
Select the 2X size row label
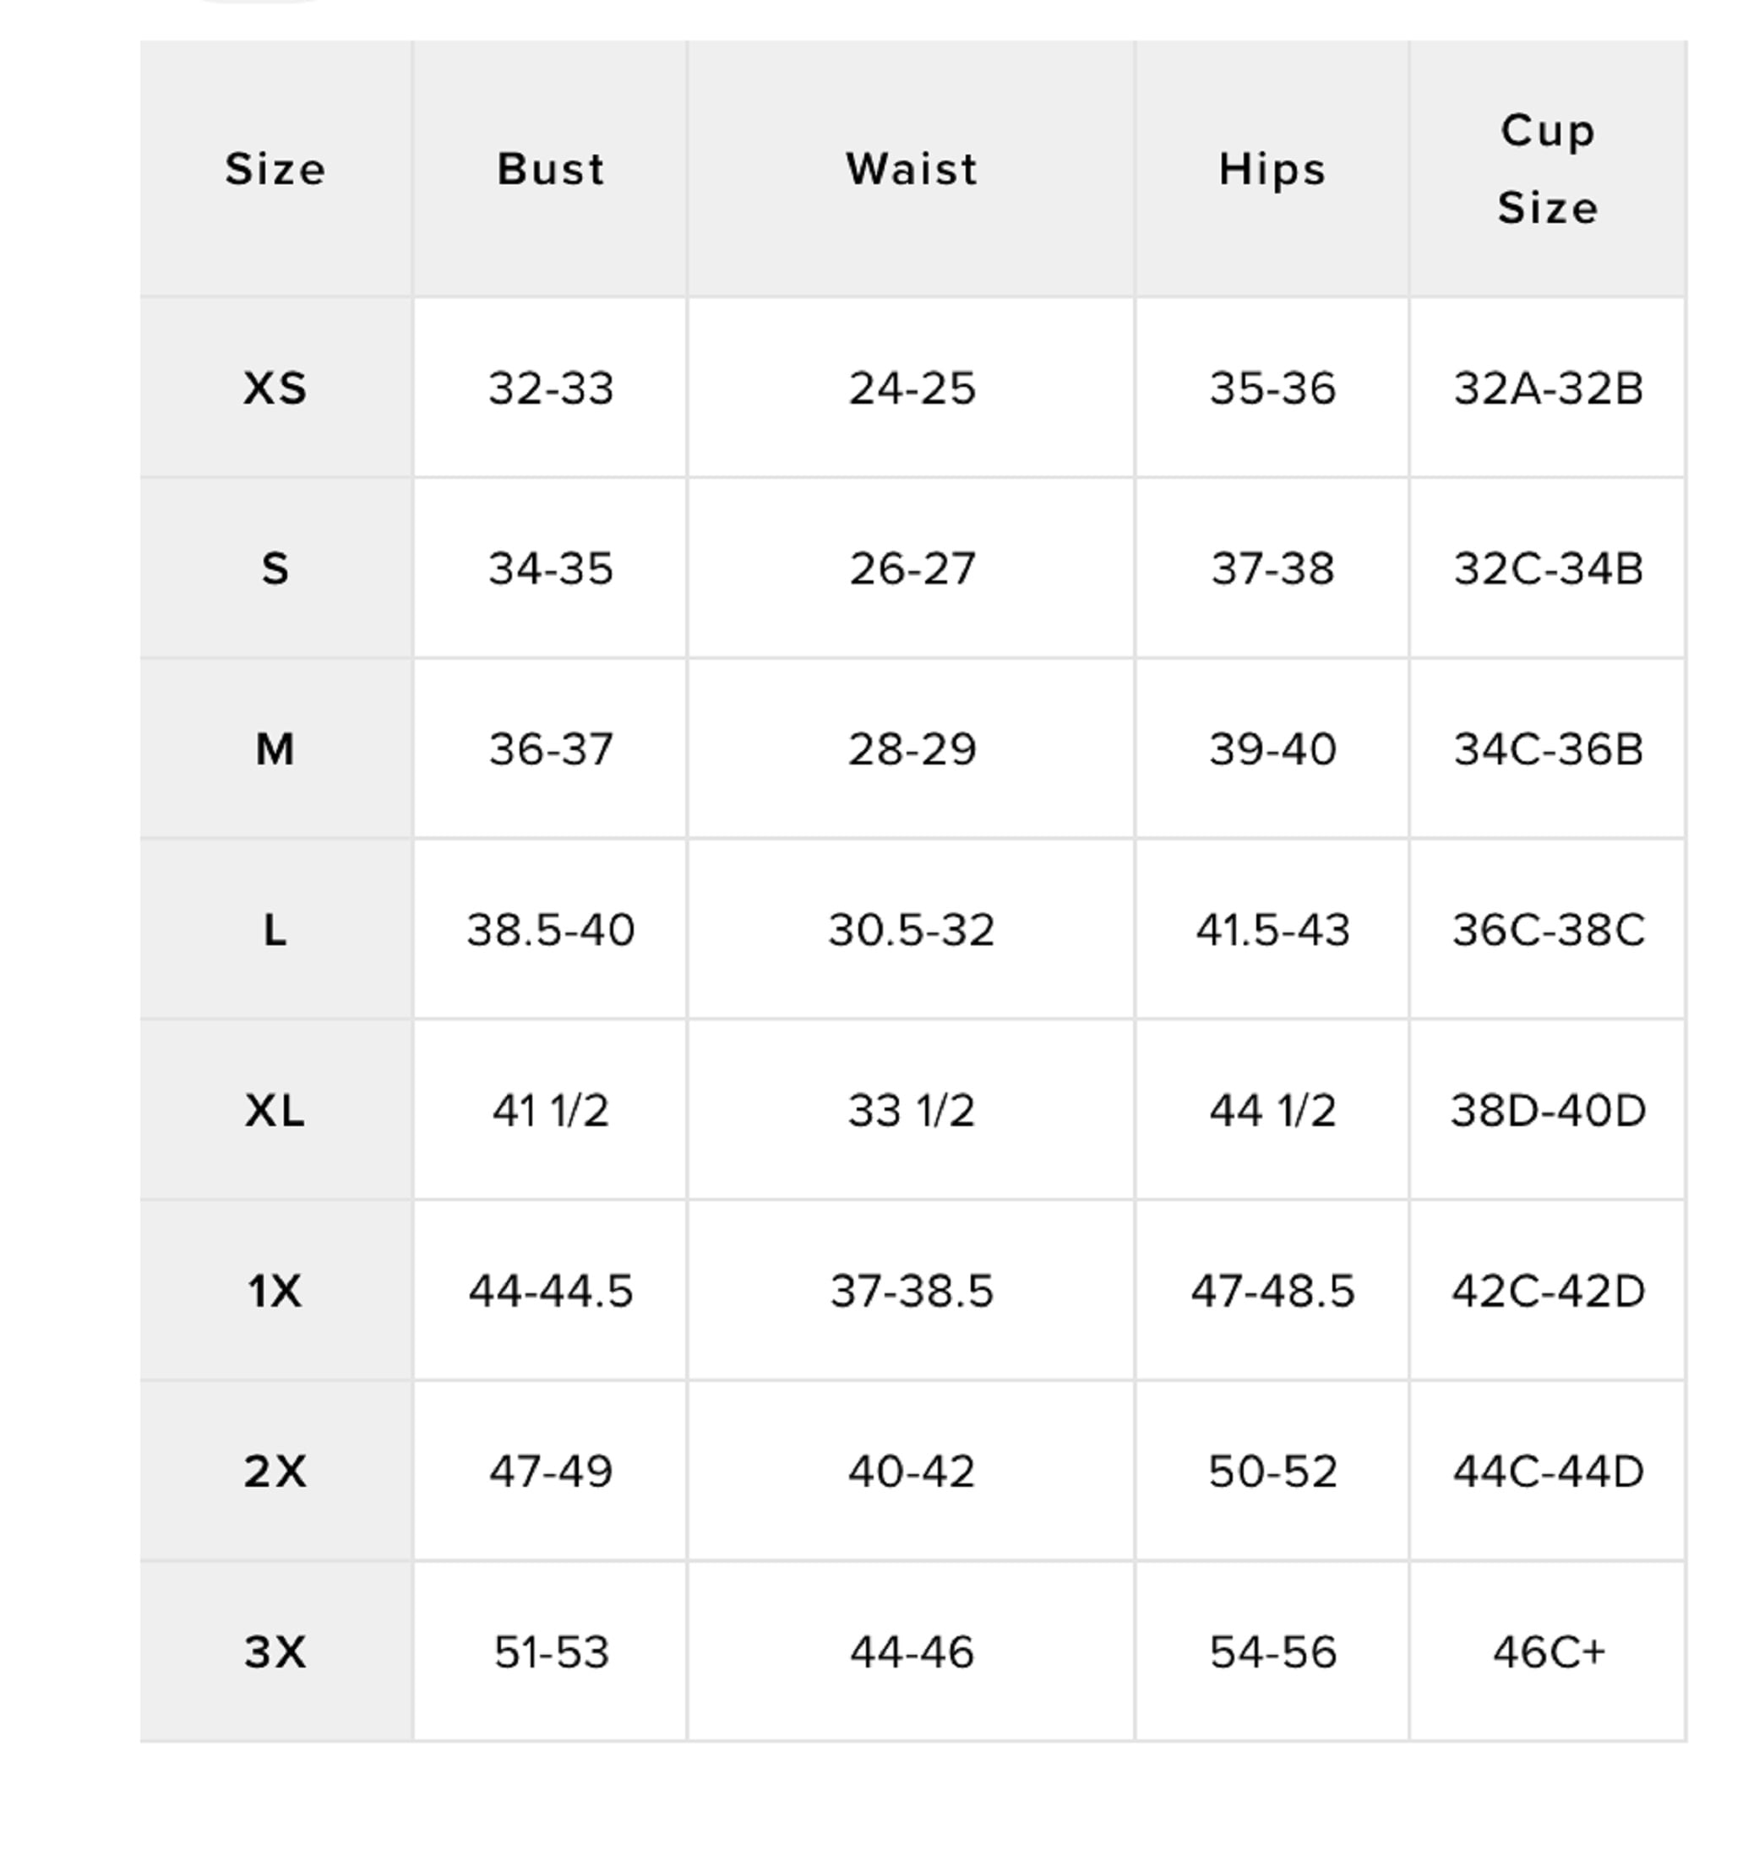[x=275, y=1472]
